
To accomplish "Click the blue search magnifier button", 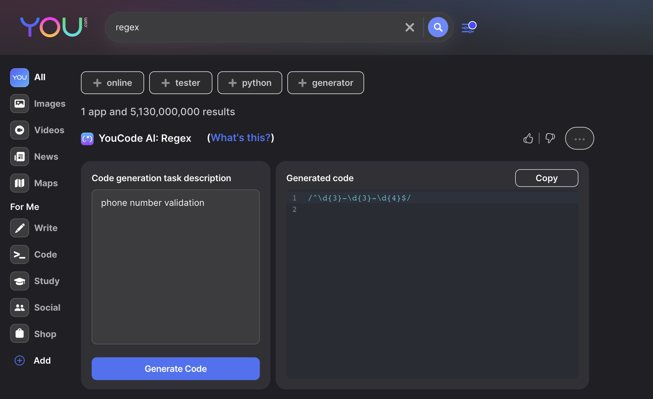I will pyautogui.click(x=438, y=27).
